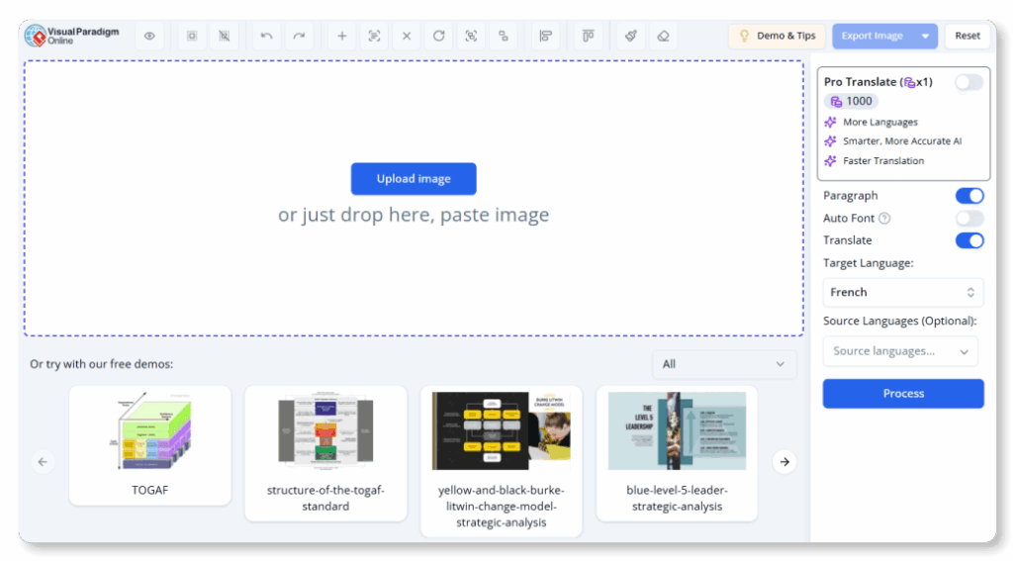Click the X delete icon in toolbar
1013x561 pixels.
pos(407,36)
